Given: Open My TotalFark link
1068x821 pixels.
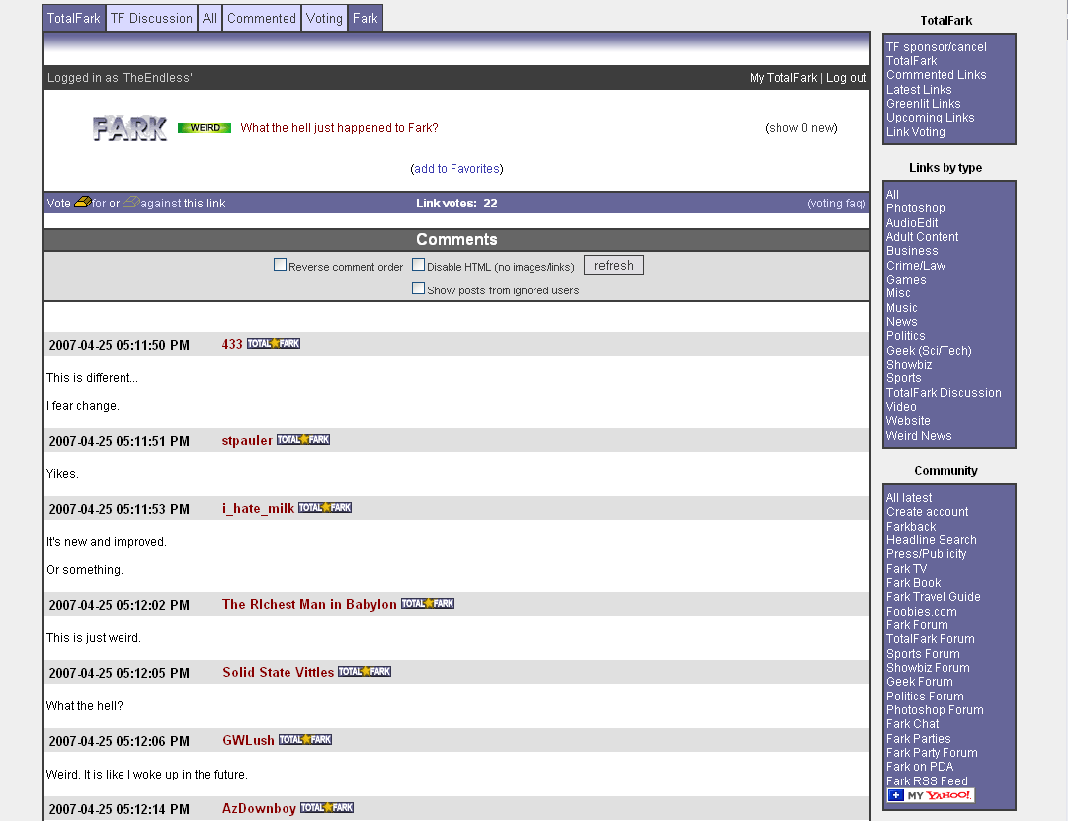Looking at the screenshot, I should (x=783, y=78).
